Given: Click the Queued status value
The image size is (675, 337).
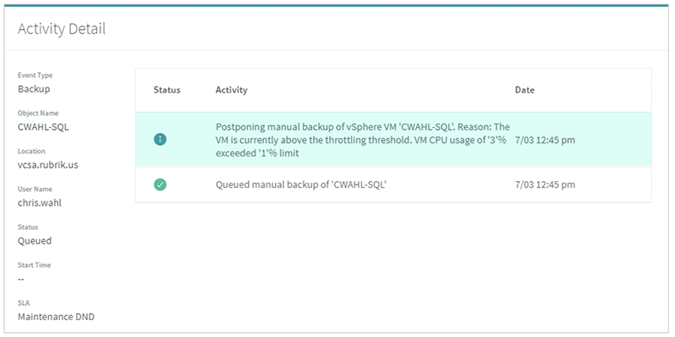Looking at the screenshot, I should coord(35,241).
